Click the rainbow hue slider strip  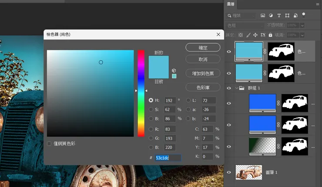(x=141, y=93)
